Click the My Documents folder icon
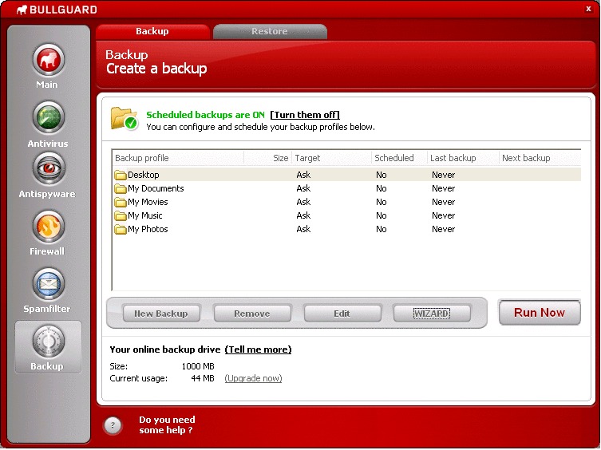This screenshot has height=450, width=601. (x=121, y=188)
